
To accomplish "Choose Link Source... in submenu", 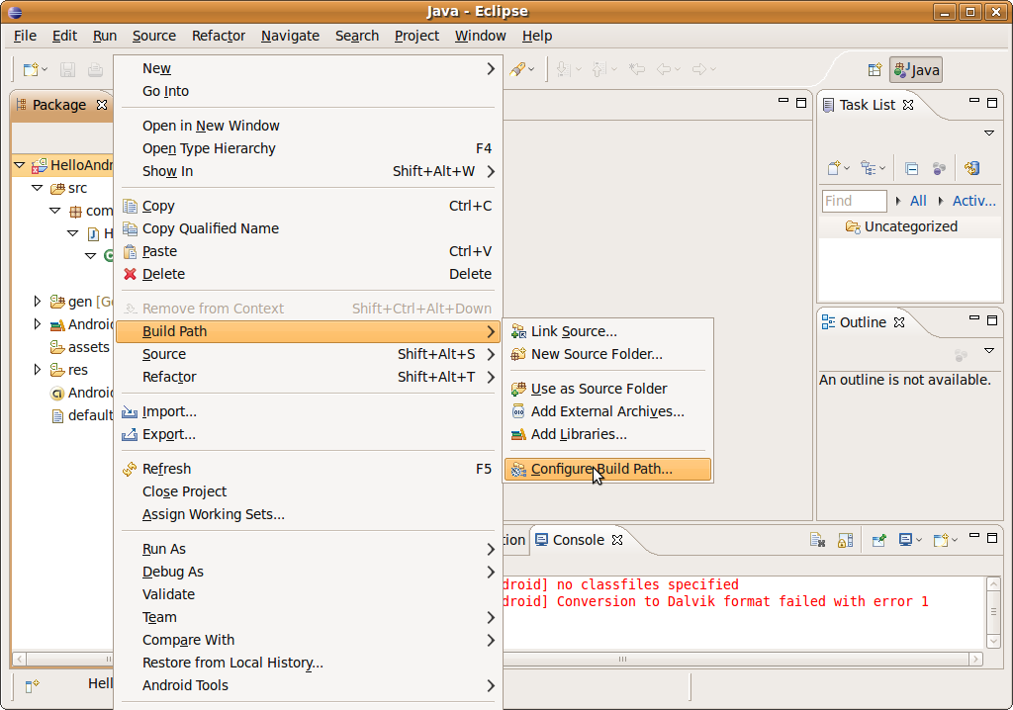I will (x=607, y=331).
